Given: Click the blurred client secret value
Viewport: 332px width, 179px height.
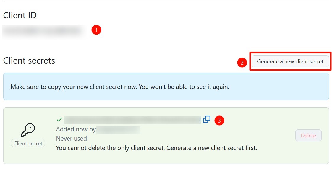Looking at the screenshot, I should (x=132, y=120).
